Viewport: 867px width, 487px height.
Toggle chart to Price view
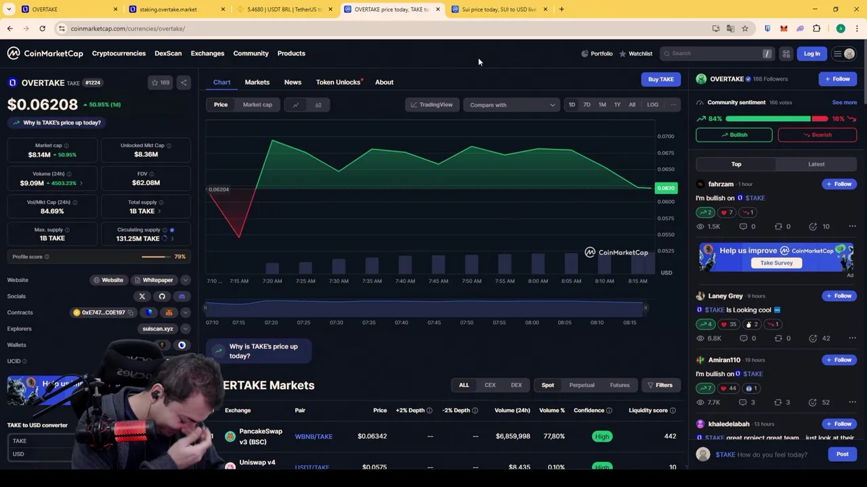tap(221, 105)
